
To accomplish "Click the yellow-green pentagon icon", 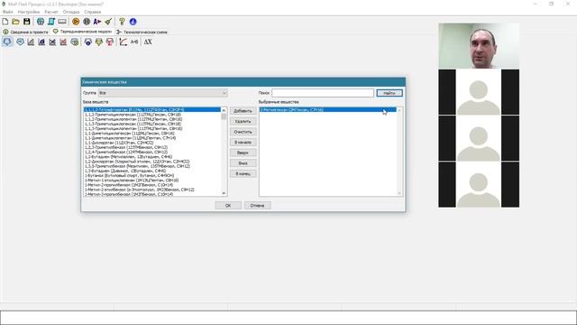I will (x=98, y=42).
